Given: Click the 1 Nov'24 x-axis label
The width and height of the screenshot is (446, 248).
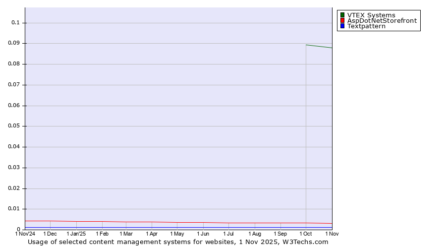Looking at the screenshot, I should point(25,234).
